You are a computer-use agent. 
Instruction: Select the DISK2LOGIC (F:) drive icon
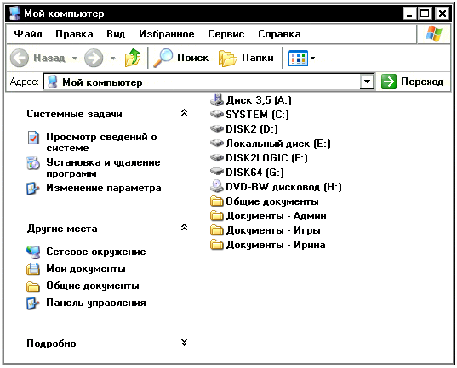[217, 157]
